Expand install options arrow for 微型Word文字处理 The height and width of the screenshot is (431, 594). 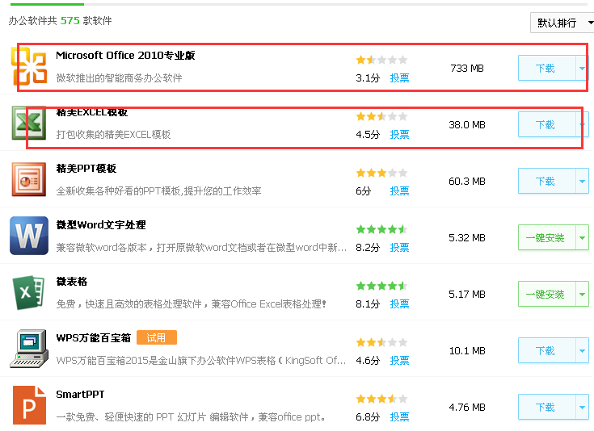tap(582, 237)
